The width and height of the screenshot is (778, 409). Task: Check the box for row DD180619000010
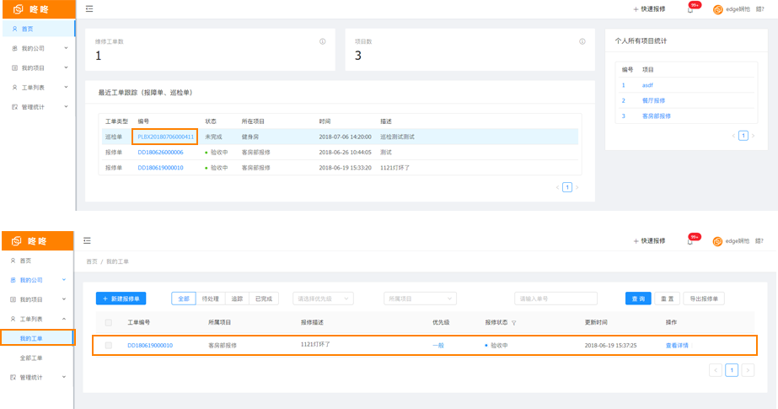tap(108, 345)
